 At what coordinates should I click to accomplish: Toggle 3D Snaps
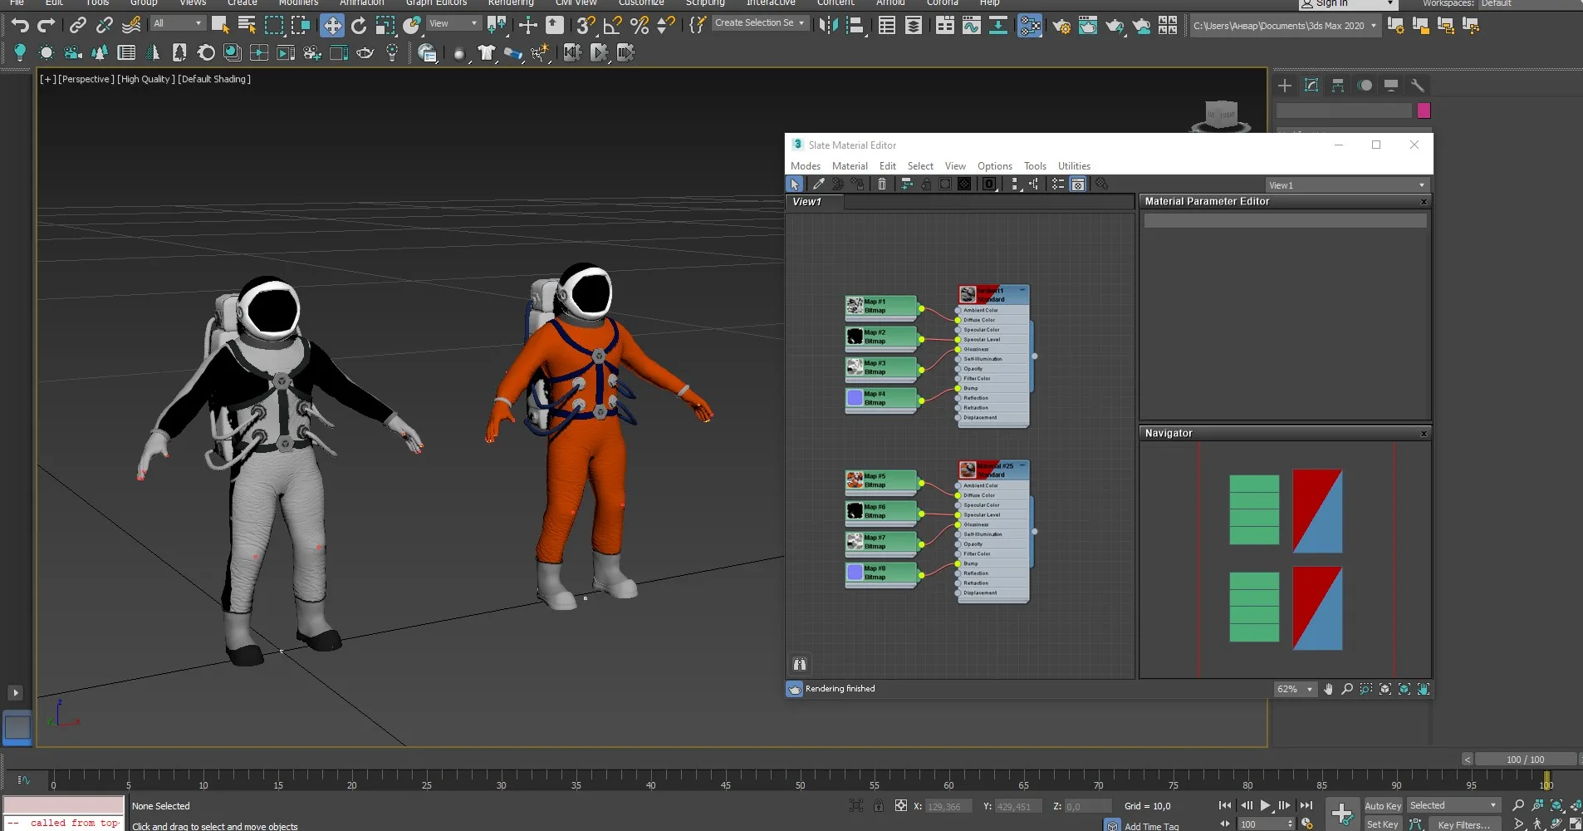pyautogui.click(x=586, y=25)
